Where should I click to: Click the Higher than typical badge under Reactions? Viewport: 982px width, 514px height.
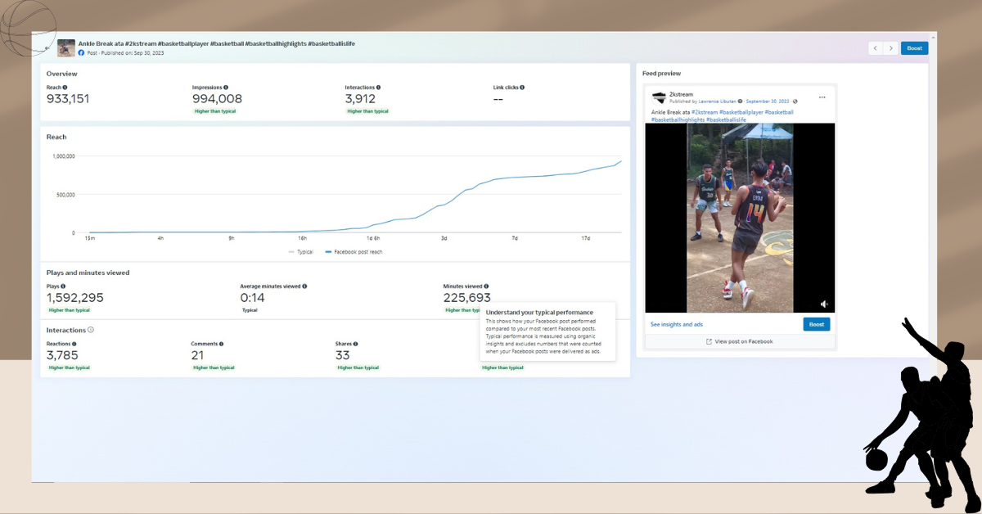pyautogui.click(x=69, y=367)
